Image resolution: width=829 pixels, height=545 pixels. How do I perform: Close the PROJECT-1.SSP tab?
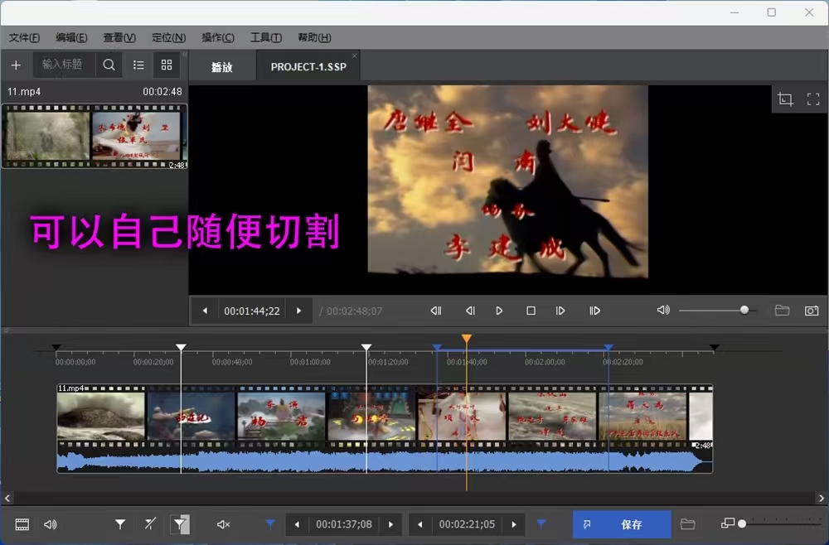355,55
